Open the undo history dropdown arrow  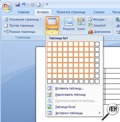28,4
